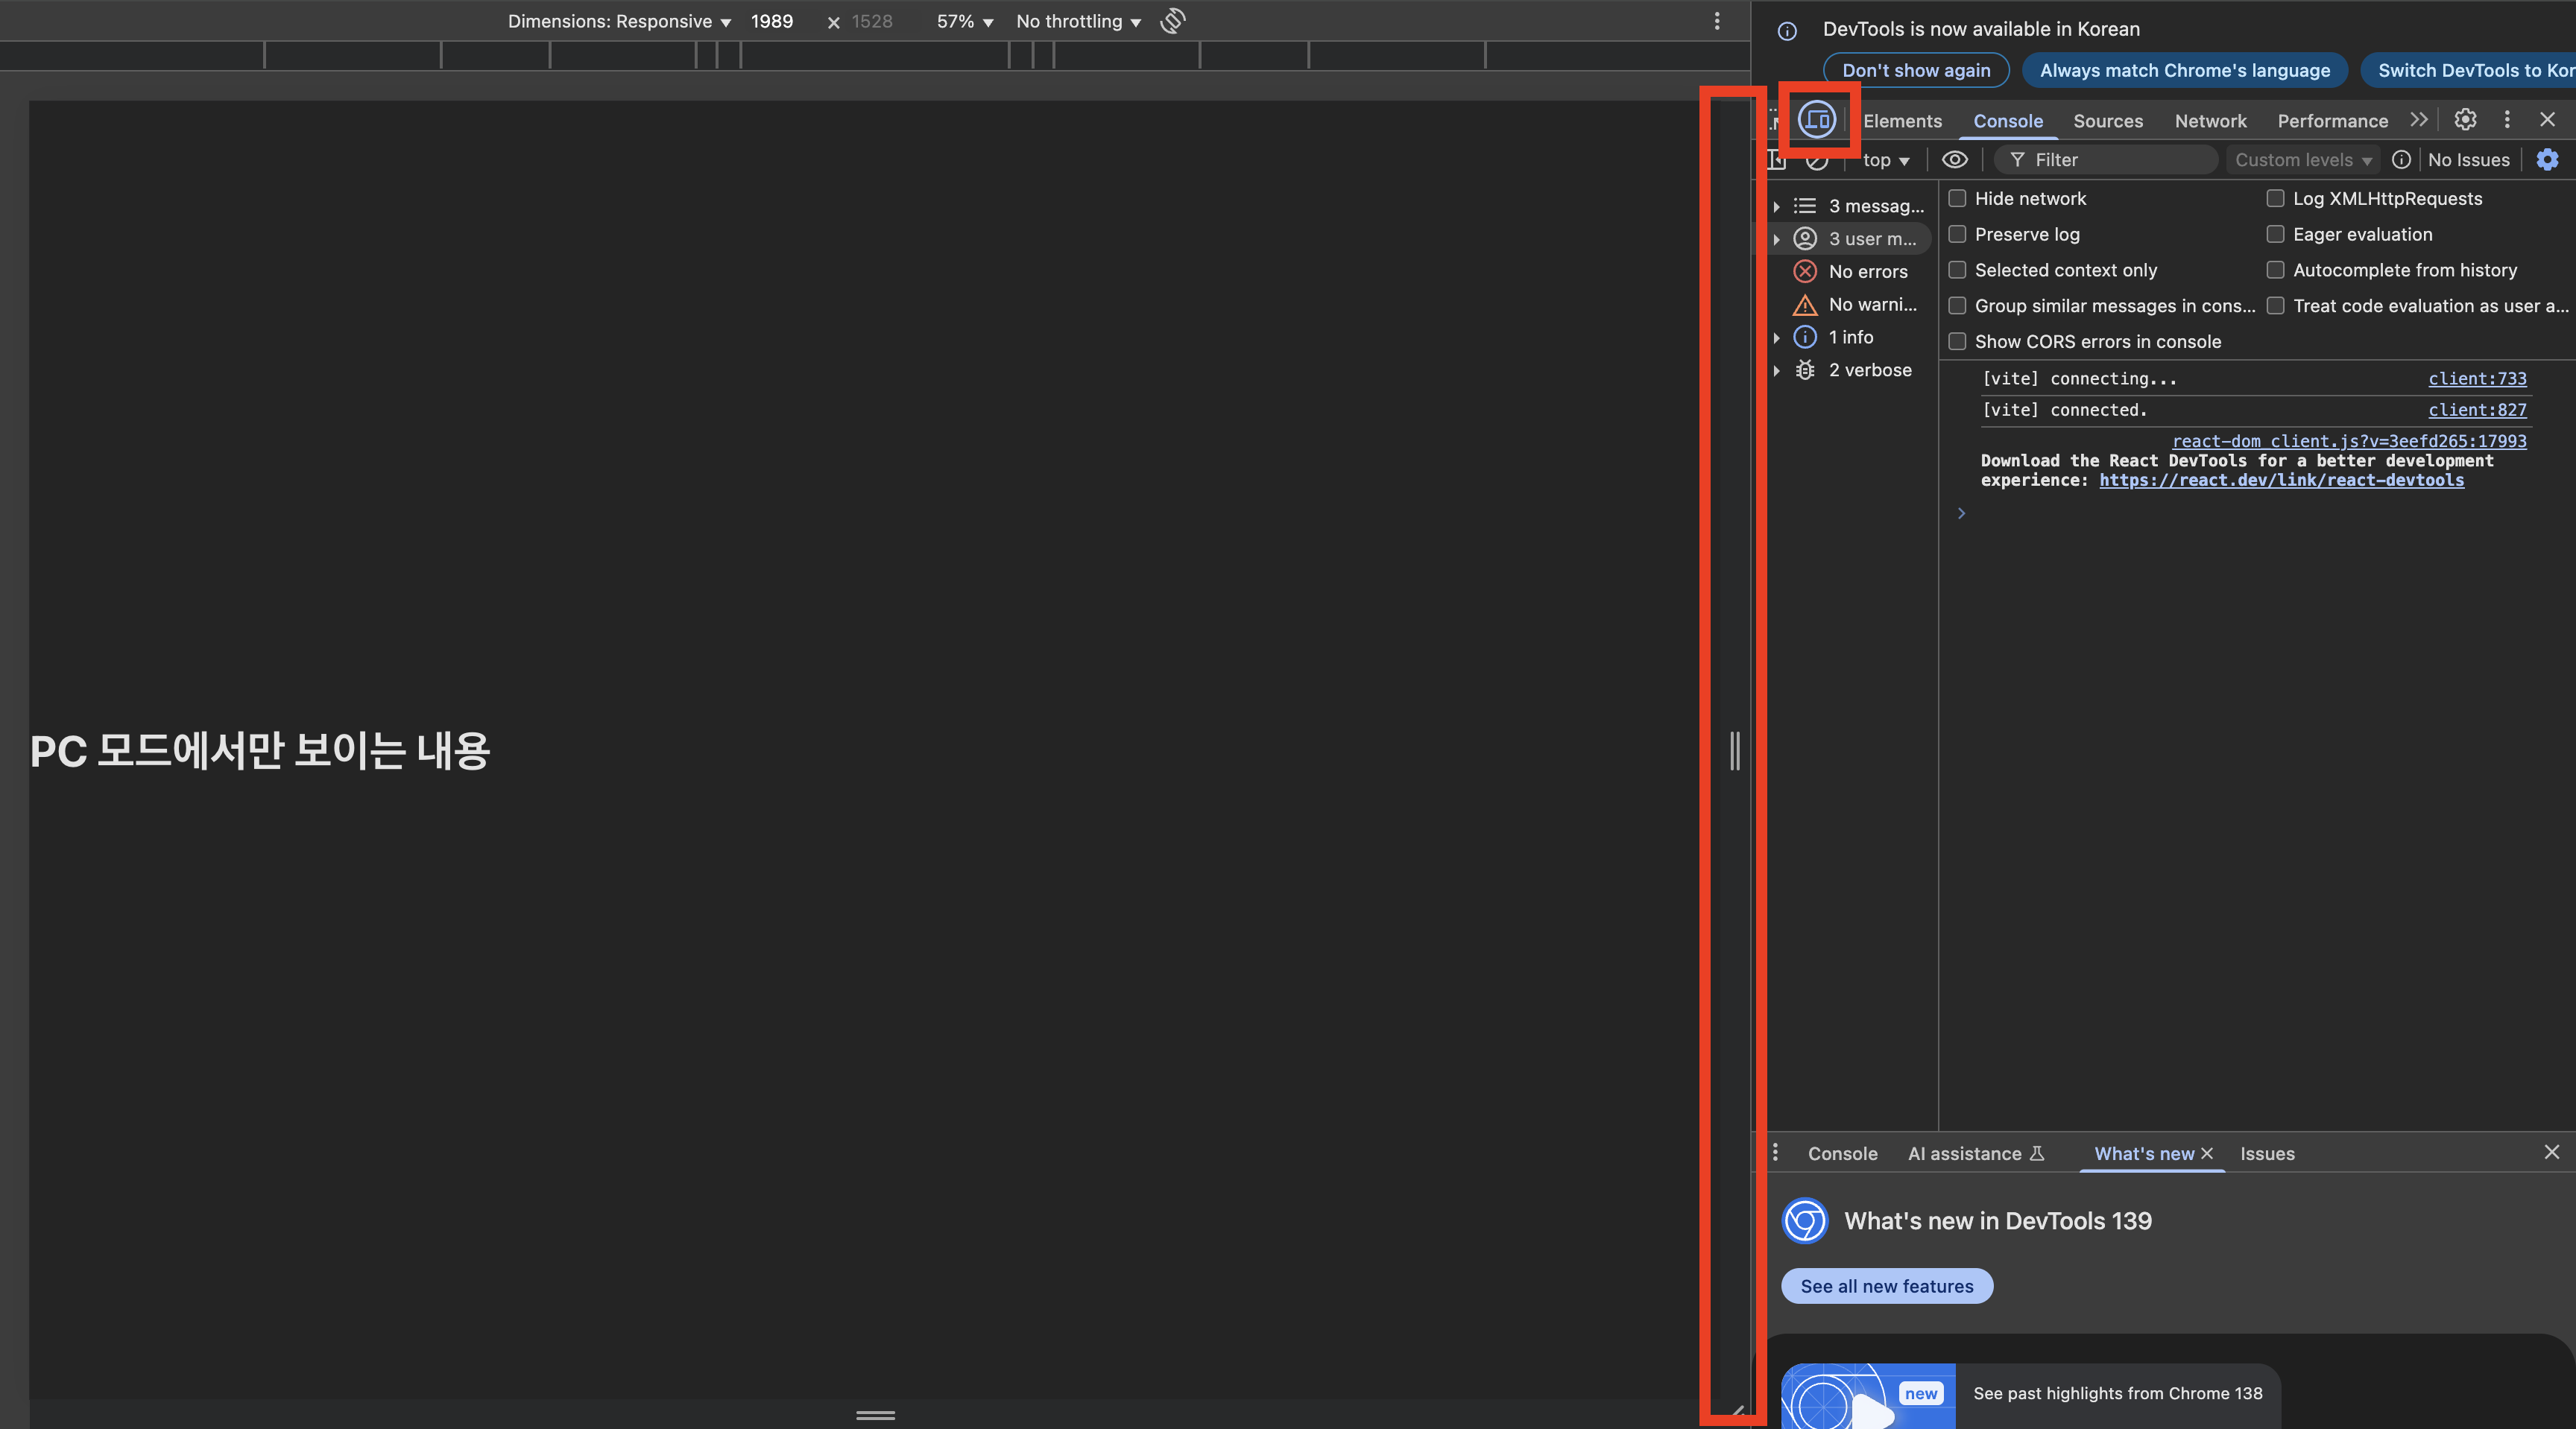Open the device toolbar three-dot menu

tap(1717, 21)
